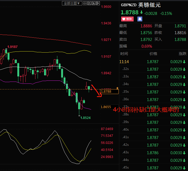
Task: Click the 时间 column header
Action: (124, 54)
